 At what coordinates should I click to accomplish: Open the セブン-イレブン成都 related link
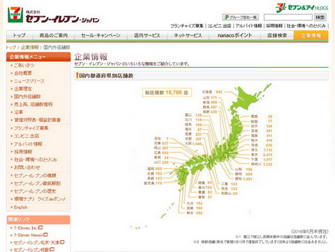[31, 250]
